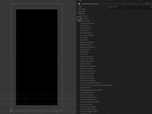152x114 pixels.
Task: Toggle the Device Type checkbox
Action: [79, 54]
